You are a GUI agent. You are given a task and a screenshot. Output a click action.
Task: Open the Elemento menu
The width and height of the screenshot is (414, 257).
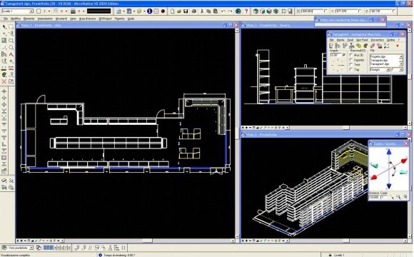[29, 19]
